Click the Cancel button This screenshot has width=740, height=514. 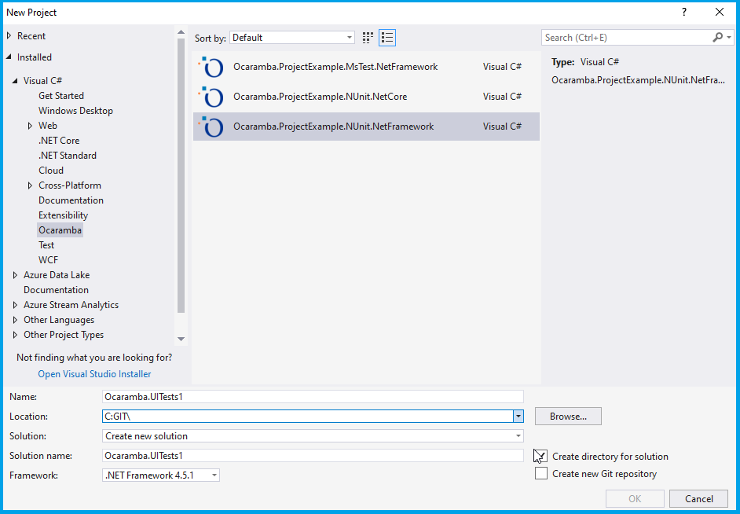pos(699,499)
